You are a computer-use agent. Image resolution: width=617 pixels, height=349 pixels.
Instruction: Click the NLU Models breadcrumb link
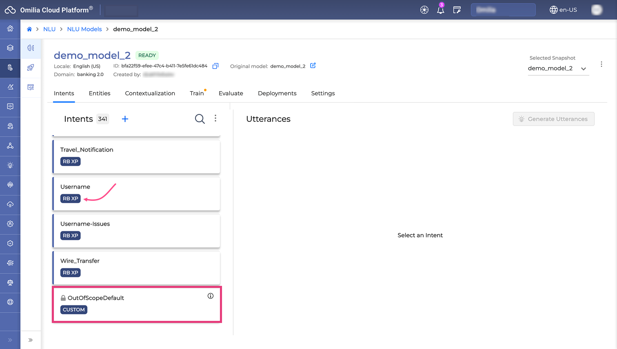84,29
